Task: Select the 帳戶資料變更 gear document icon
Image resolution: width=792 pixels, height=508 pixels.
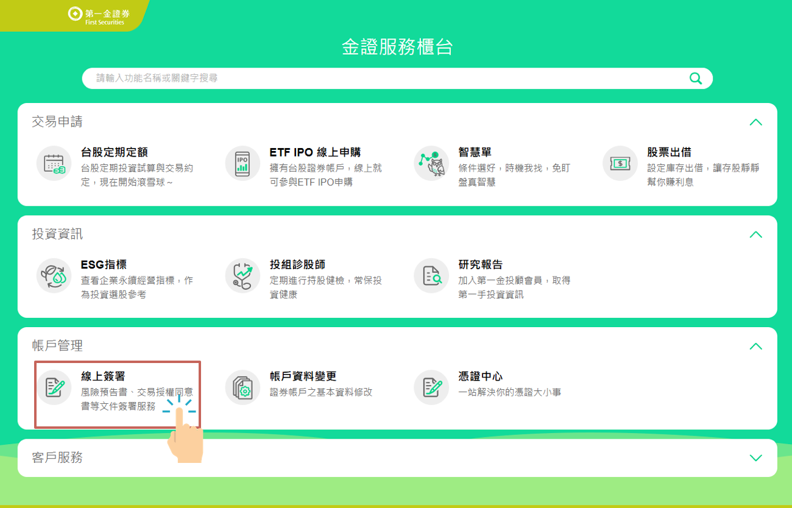Action: point(242,387)
